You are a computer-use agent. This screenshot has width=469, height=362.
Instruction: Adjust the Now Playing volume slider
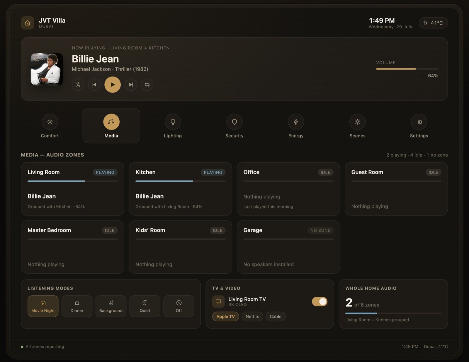coord(407,69)
